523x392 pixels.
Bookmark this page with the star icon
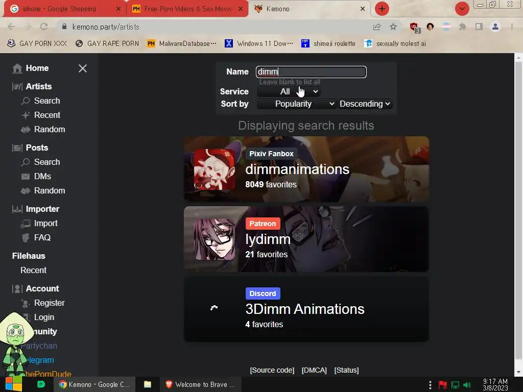(x=393, y=27)
